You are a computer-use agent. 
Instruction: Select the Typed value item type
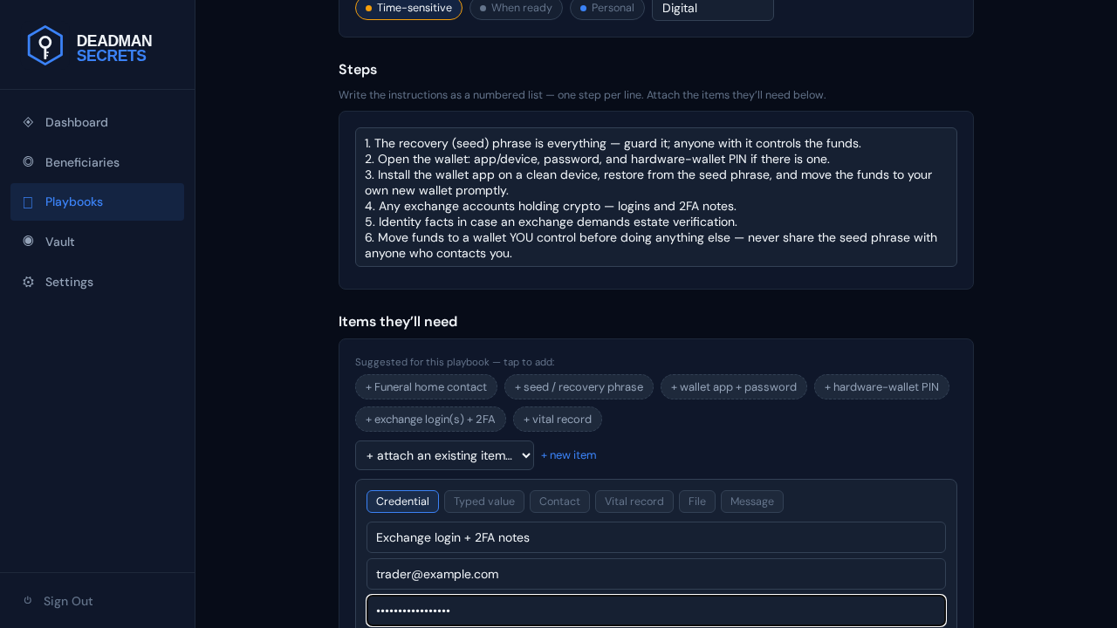pyautogui.click(x=484, y=502)
